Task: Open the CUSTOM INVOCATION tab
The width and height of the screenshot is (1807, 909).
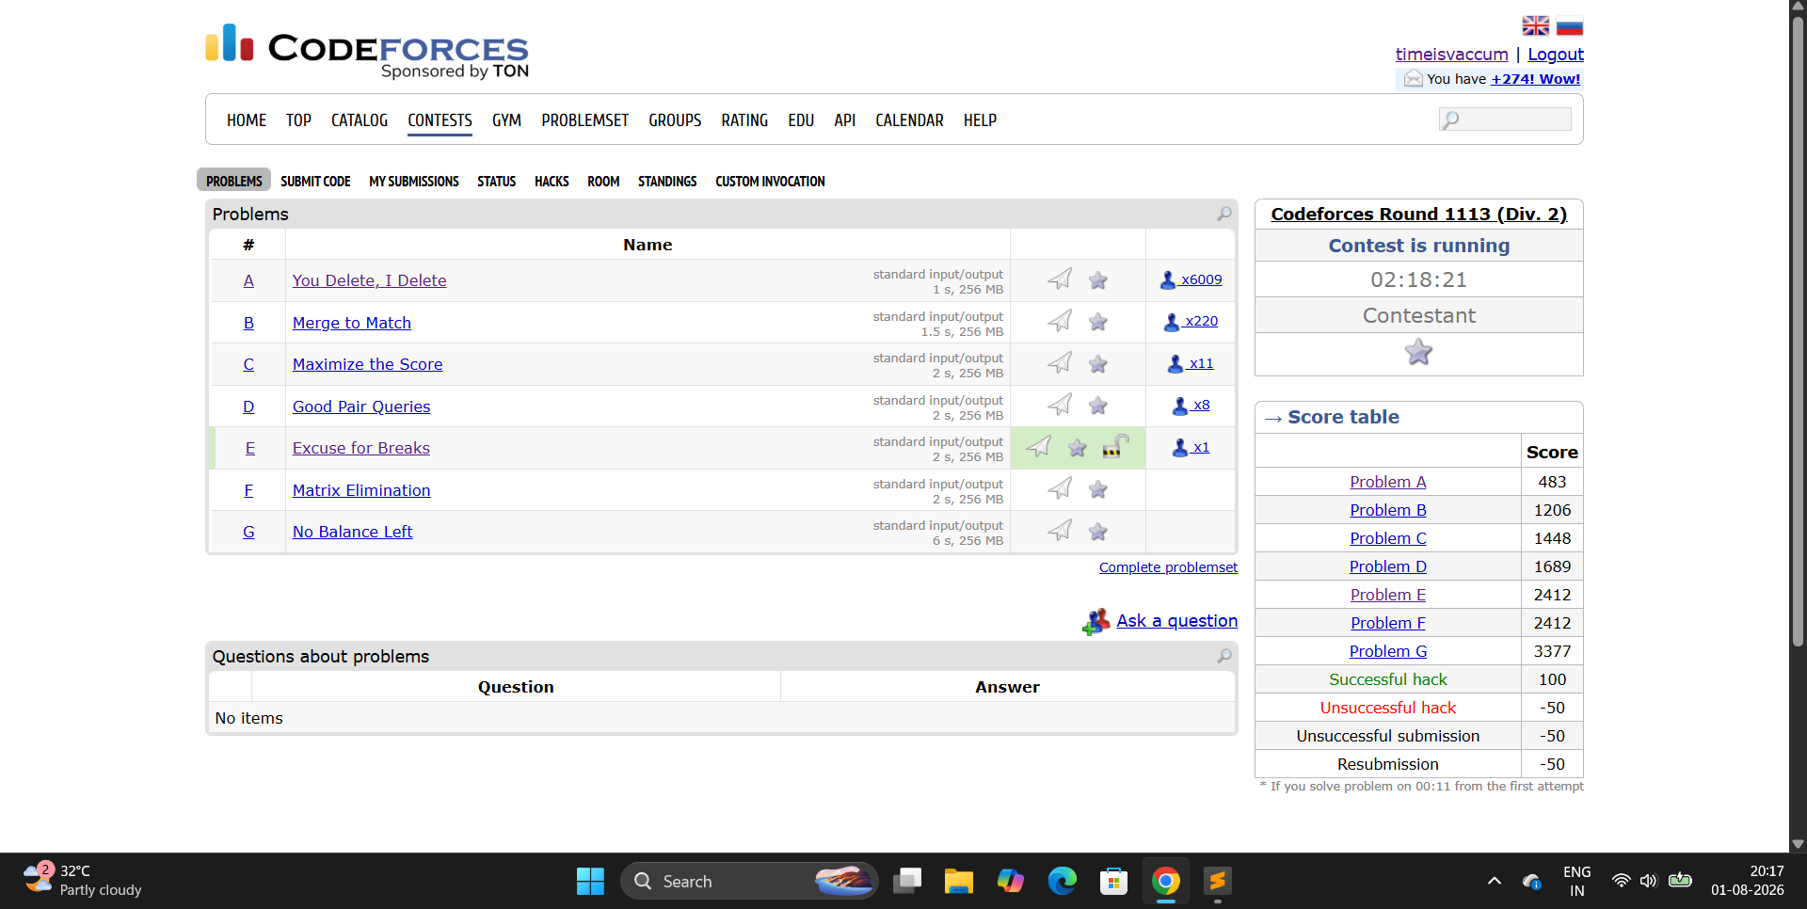Action: click(x=770, y=181)
